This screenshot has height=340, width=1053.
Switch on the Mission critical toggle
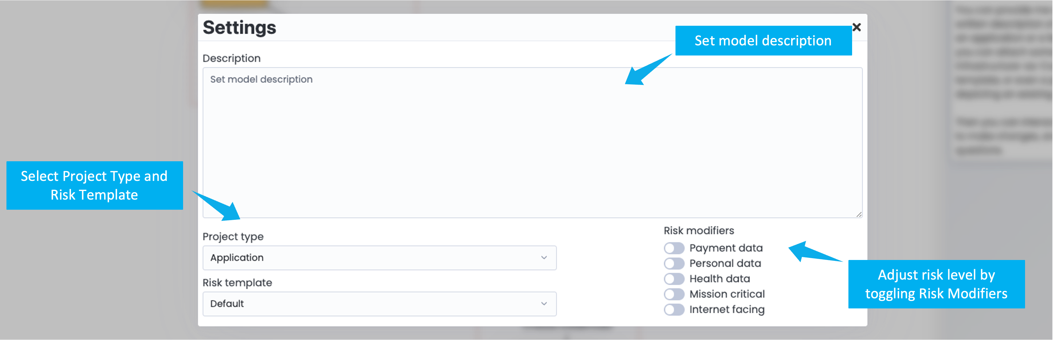pos(674,294)
